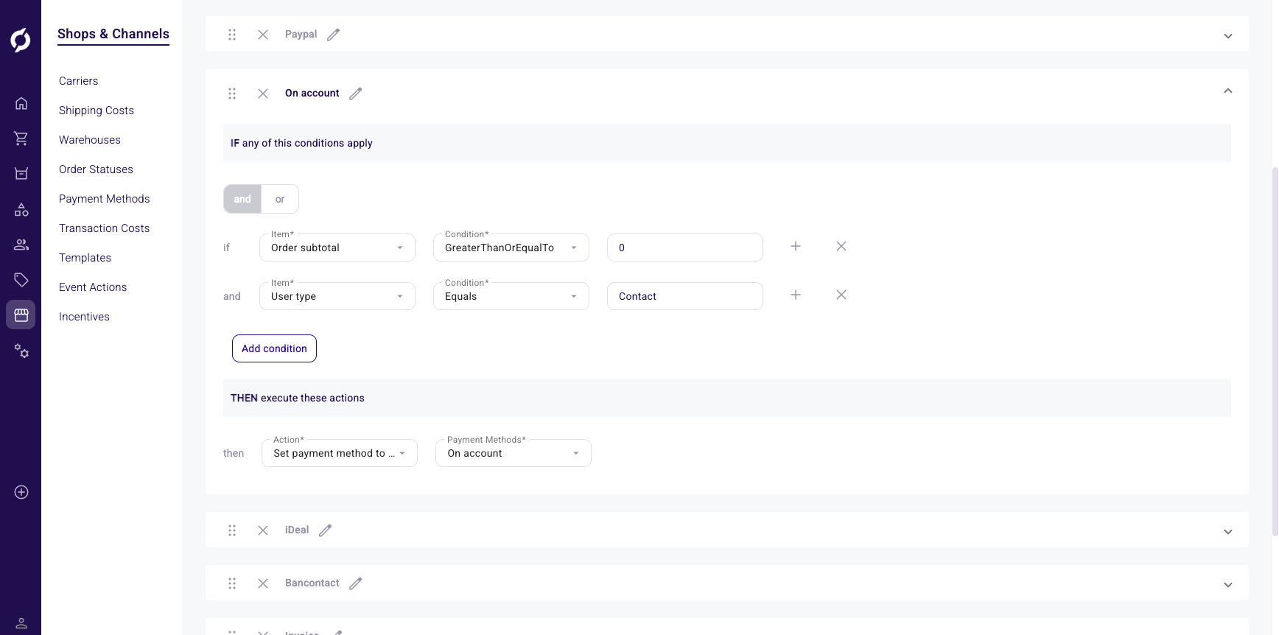
Task: Open the inventory box icon in sidebar
Action: point(21,174)
